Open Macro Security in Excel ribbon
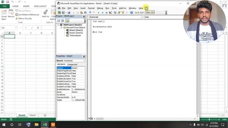 coord(24,18)
